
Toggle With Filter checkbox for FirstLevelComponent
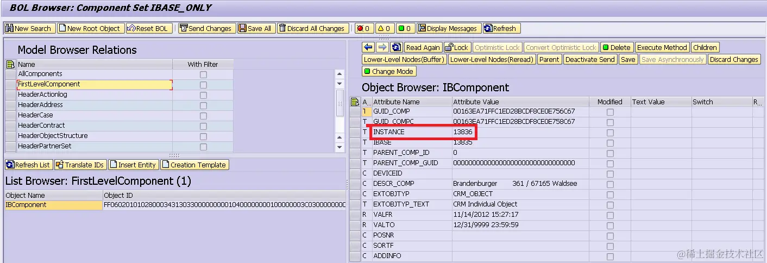tap(203, 85)
